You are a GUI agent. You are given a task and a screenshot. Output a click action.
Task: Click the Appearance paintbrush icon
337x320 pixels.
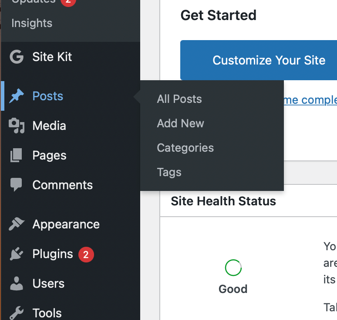pyautogui.click(x=17, y=224)
